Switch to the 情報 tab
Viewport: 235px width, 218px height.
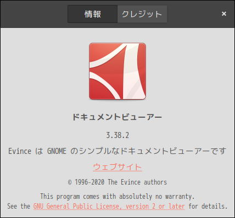(x=93, y=14)
